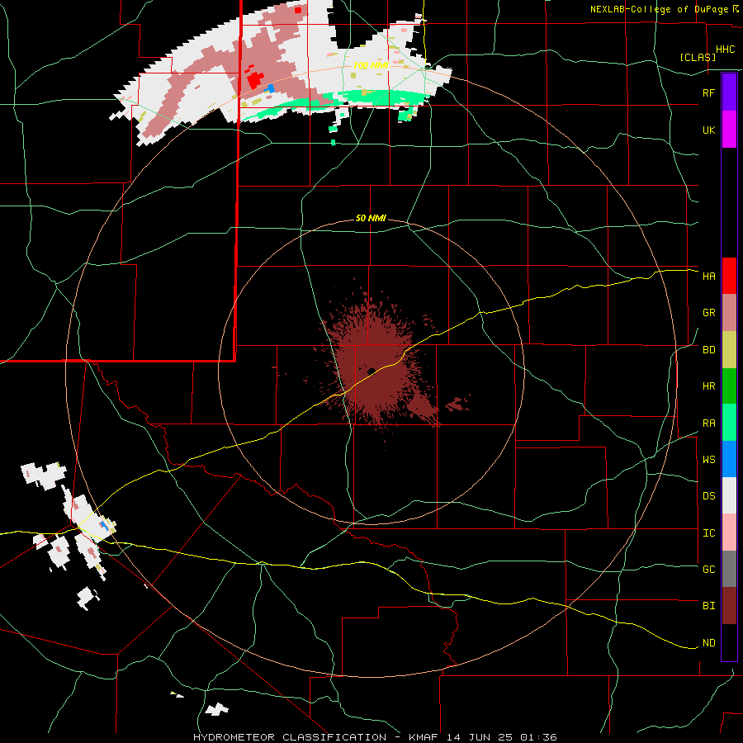Screen dimensions: 743x743
Task: Click the BI legend label
Action: [x=708, y=606]
